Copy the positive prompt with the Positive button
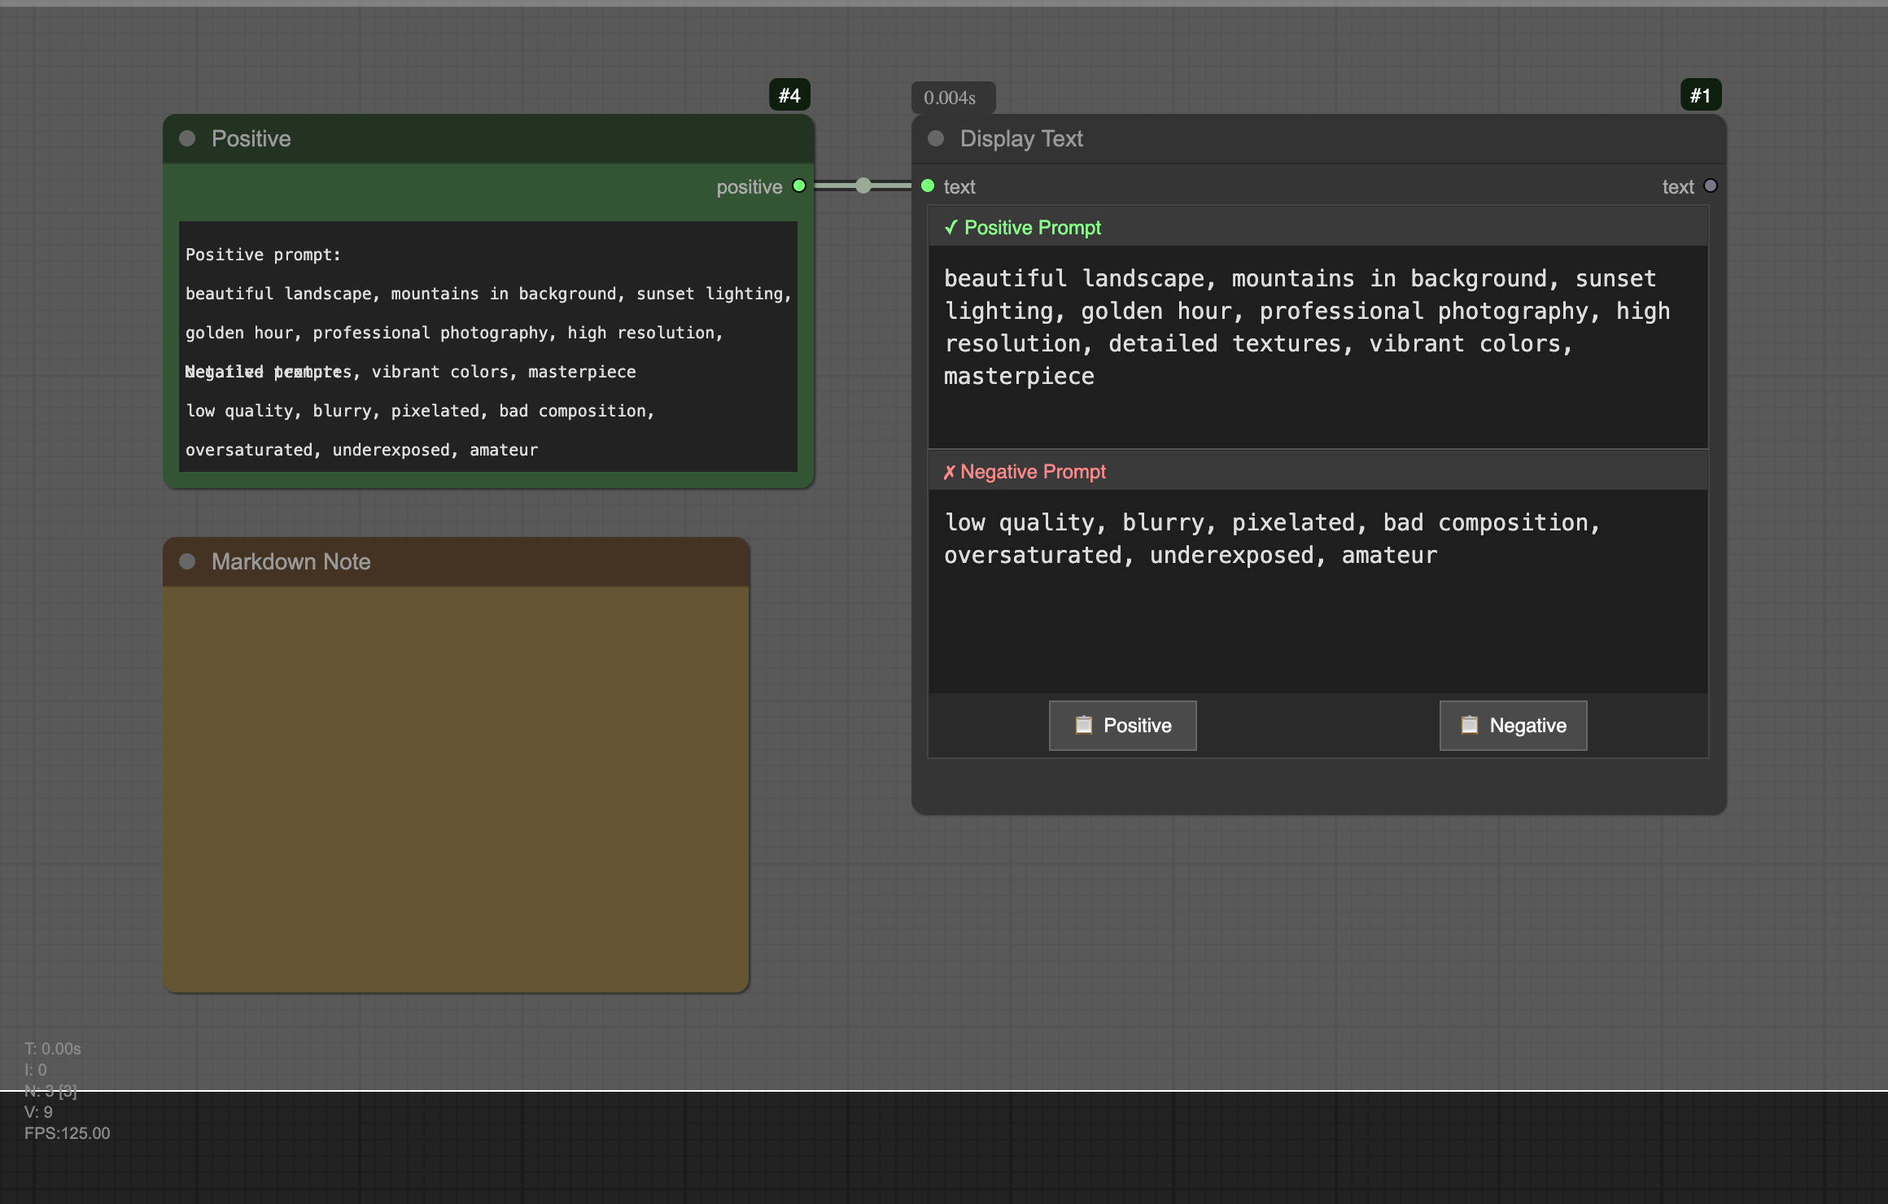 point(1123,726)
